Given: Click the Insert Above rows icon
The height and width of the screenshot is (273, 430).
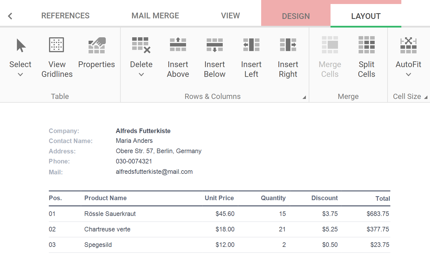Looking at the screenshot, I should [178, 45].
